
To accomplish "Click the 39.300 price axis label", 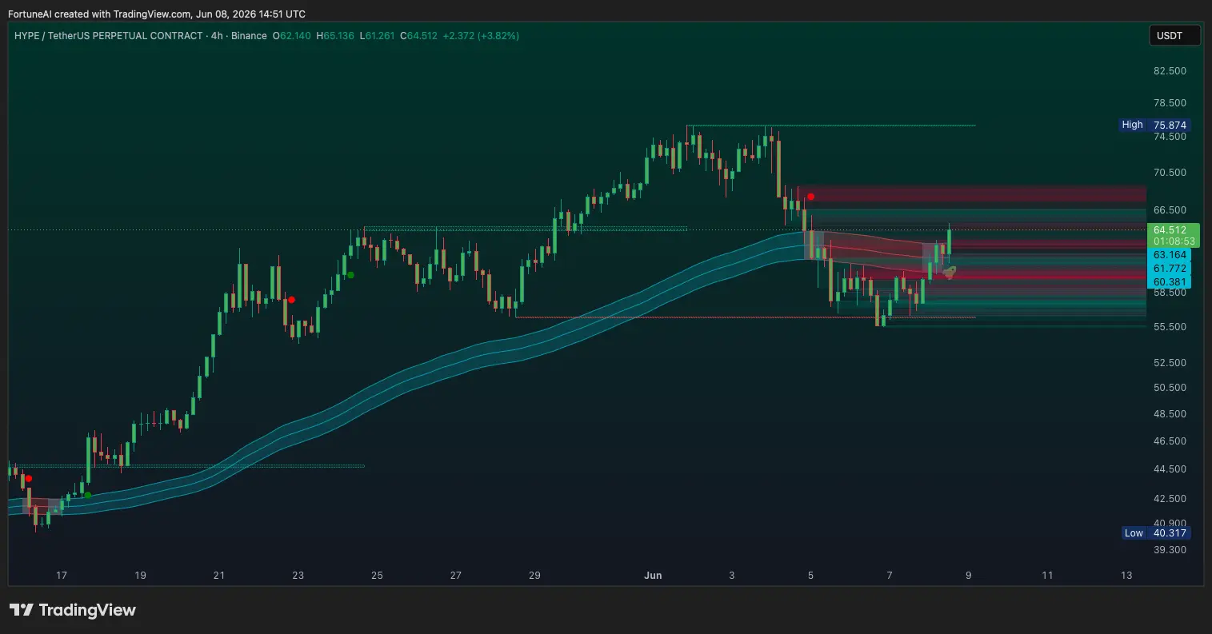I will 1170,550.
